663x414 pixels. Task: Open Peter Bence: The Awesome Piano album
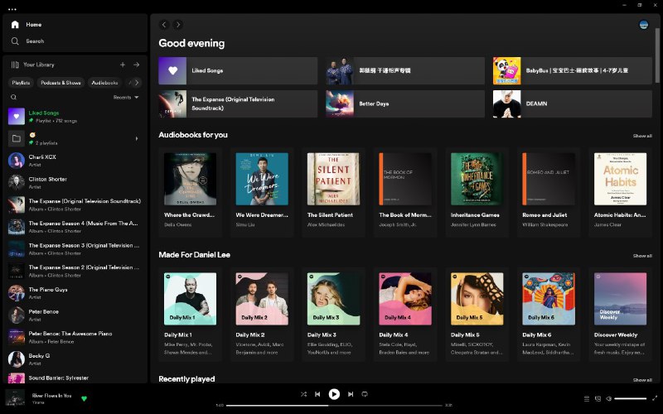click(75, 337)
